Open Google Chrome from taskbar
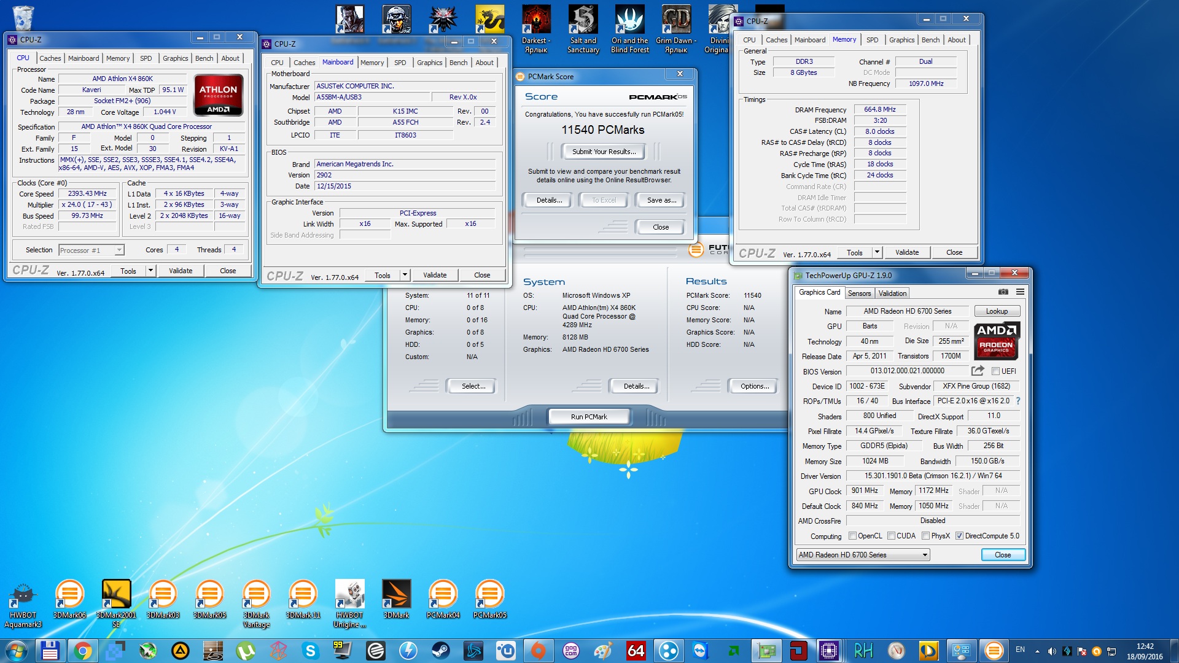This screenshot has height=663, width=1179. click(82, 651)
